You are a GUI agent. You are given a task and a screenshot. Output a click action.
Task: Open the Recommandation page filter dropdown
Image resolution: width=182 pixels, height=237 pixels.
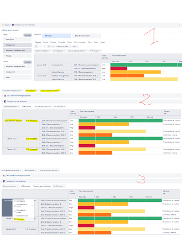tap(43, 51)
